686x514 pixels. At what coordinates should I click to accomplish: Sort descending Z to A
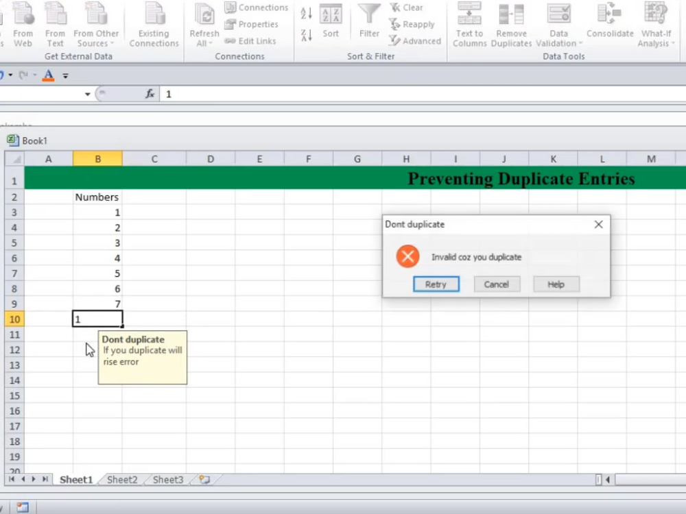tap(306, 35)
